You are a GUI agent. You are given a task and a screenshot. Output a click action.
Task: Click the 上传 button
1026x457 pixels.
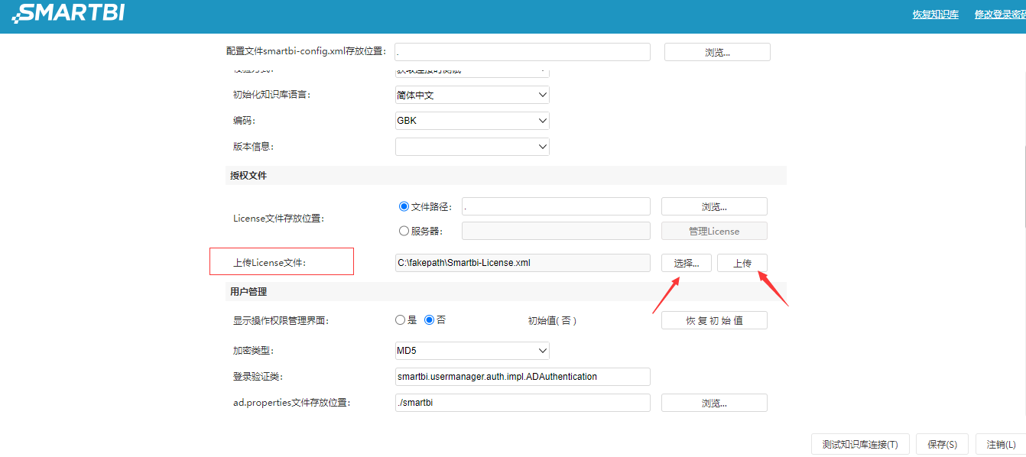pyautogui.click(x=742, y=262)
